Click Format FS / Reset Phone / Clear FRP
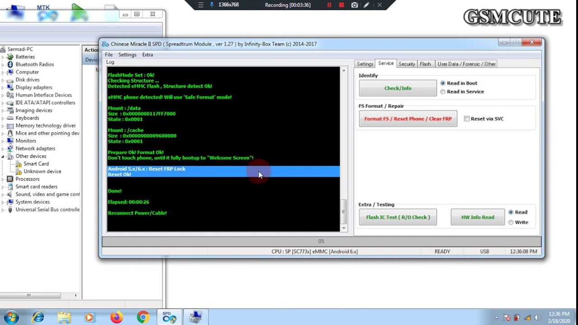This screenshot has height=325, width=578. [408, 119]
